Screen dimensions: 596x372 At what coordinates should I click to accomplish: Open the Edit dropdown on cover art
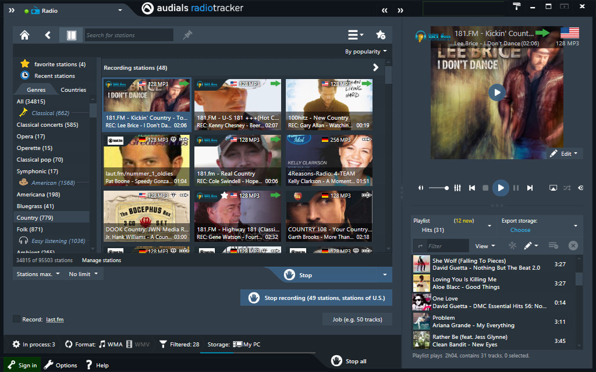565,153
